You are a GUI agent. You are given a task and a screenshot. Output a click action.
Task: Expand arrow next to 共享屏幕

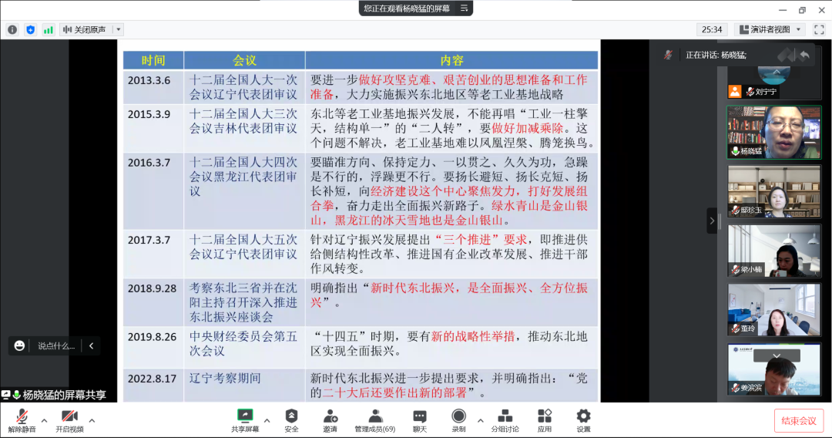click(267, 420)
